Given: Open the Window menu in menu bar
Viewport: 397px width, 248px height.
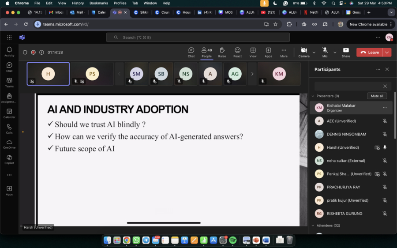Looking at the screenshot, I should point(150,3).
